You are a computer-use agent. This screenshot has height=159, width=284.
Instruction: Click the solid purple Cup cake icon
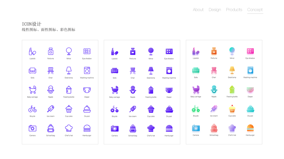151,109
